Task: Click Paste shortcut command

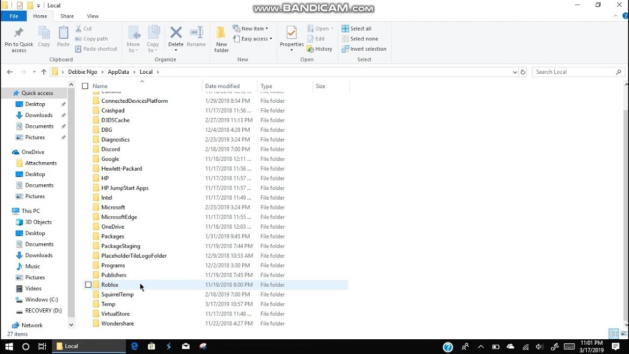Action: tap(96, 49)
